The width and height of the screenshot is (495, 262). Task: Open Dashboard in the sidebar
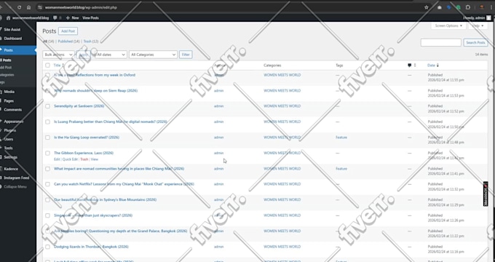point(12,39)
